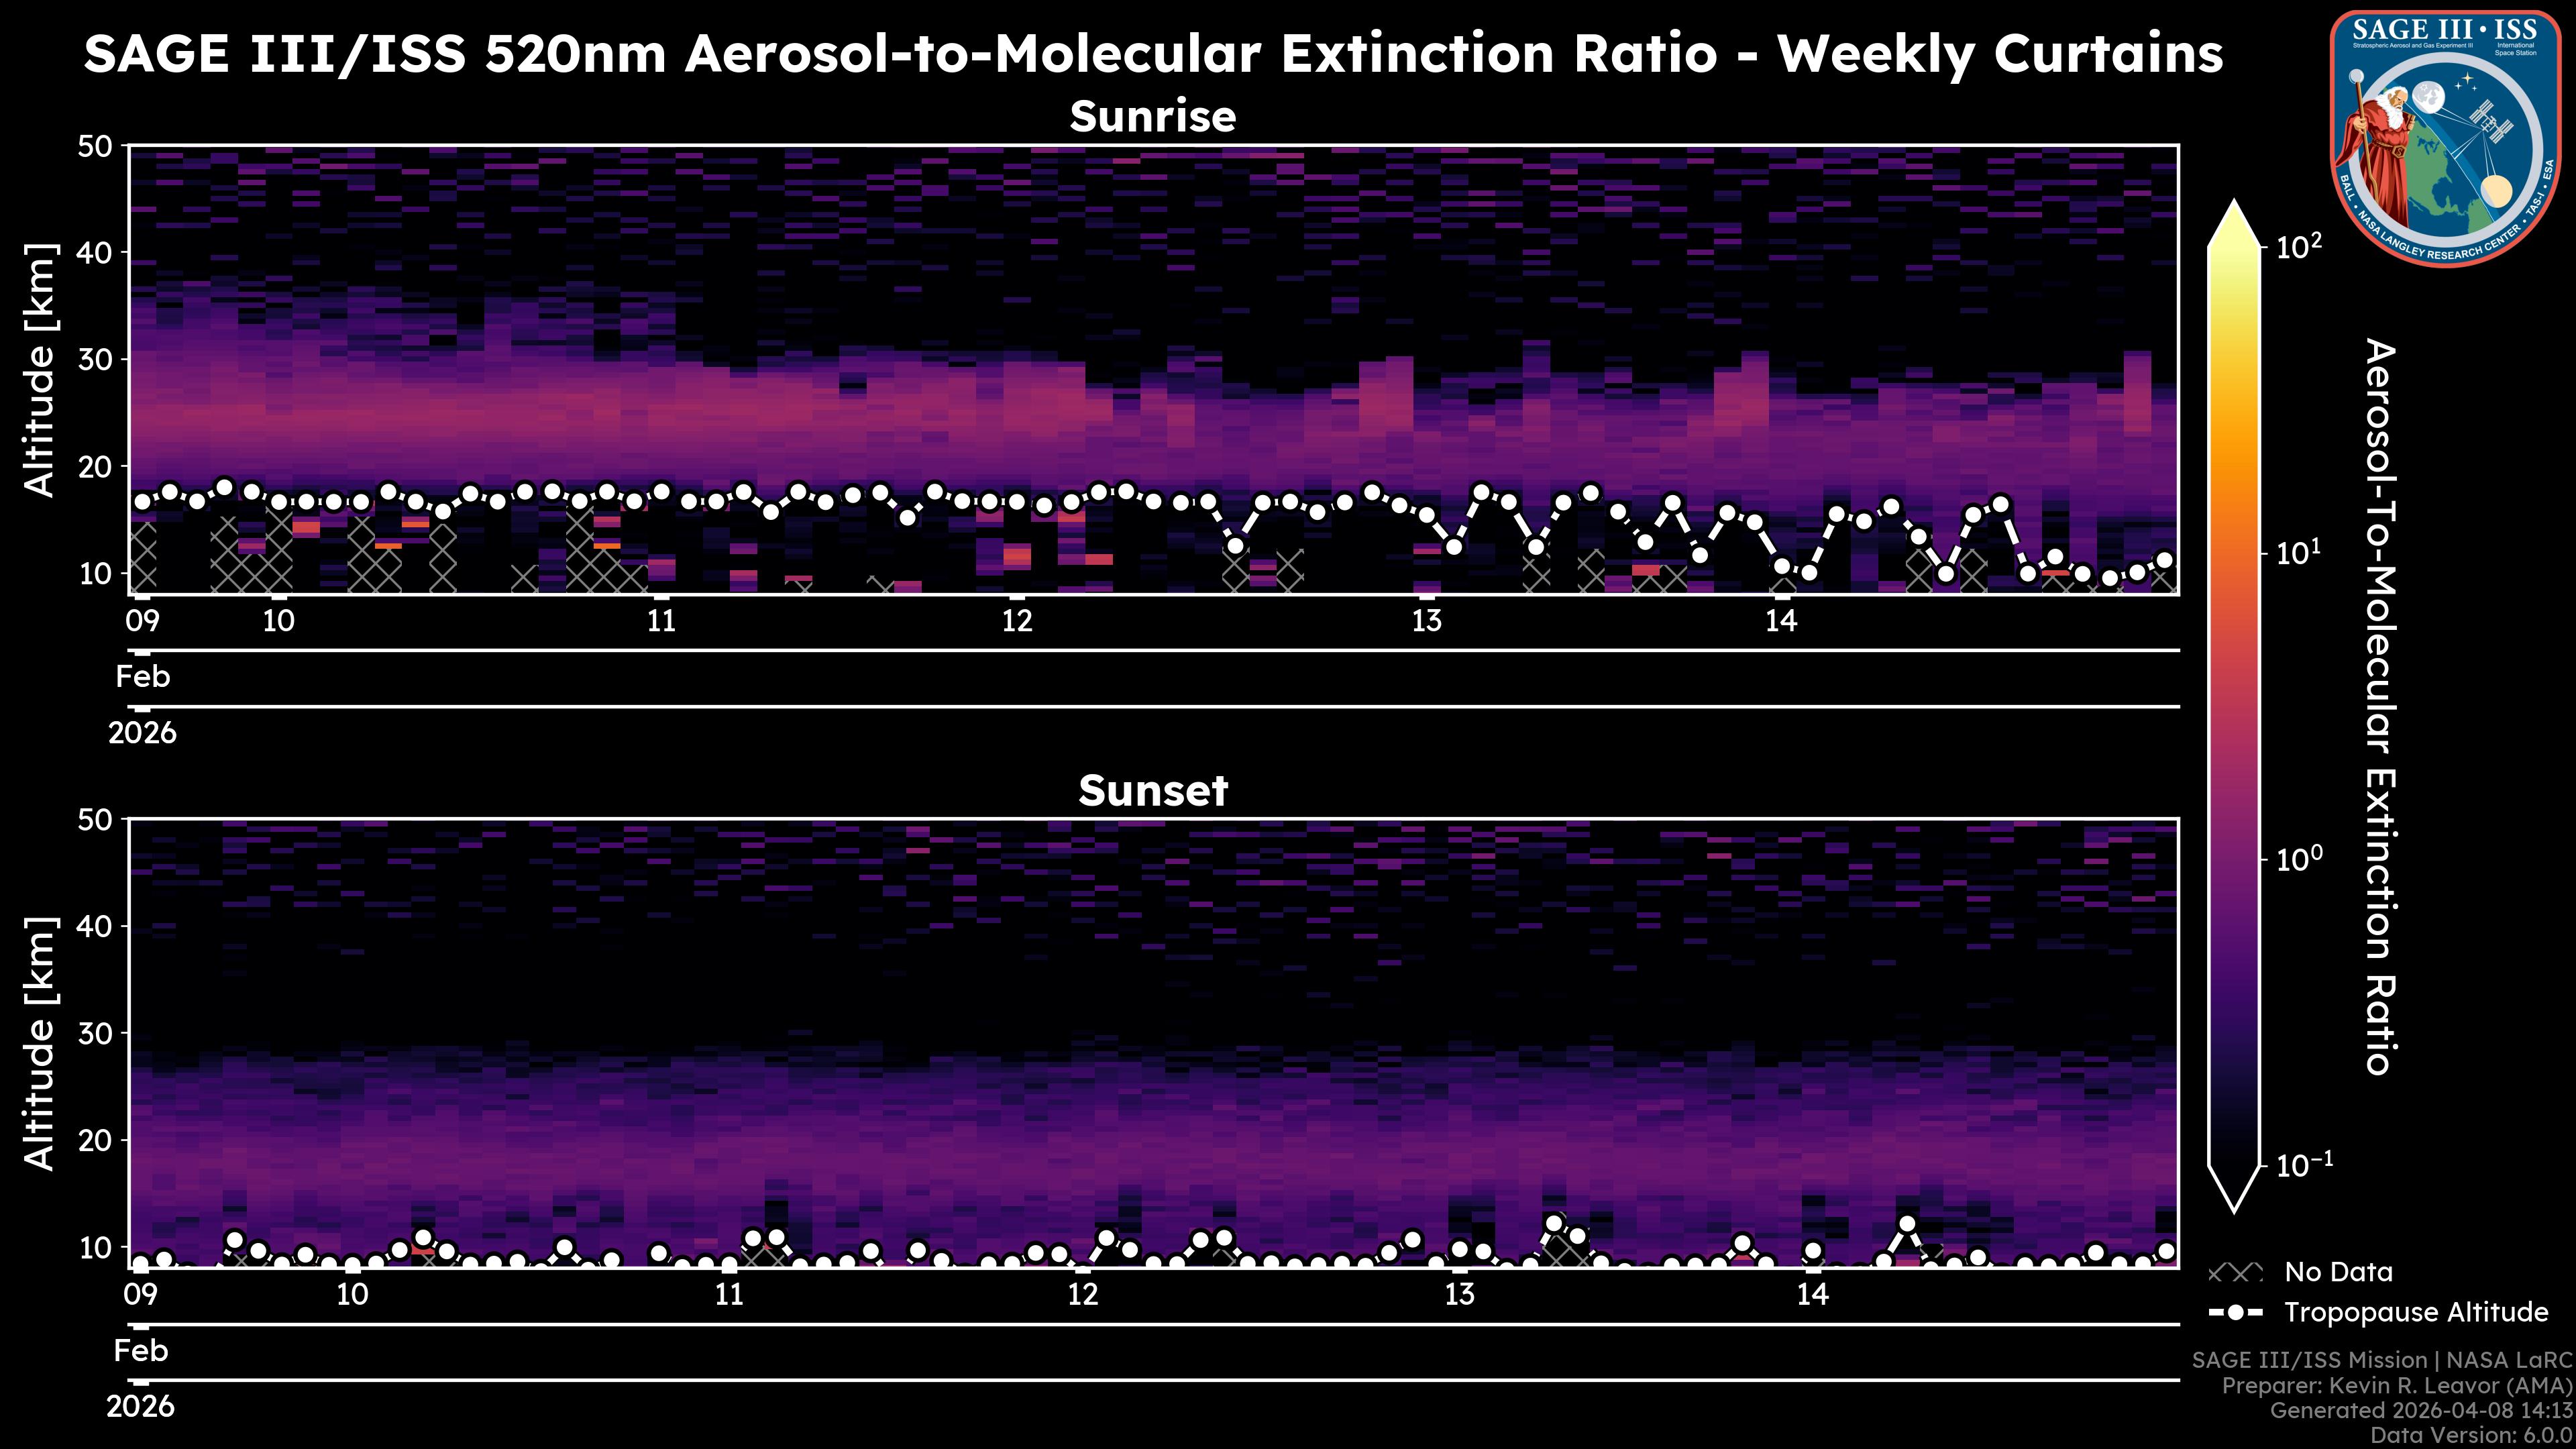
Task: Click the main chart title text
Action: coord(1152,54)
